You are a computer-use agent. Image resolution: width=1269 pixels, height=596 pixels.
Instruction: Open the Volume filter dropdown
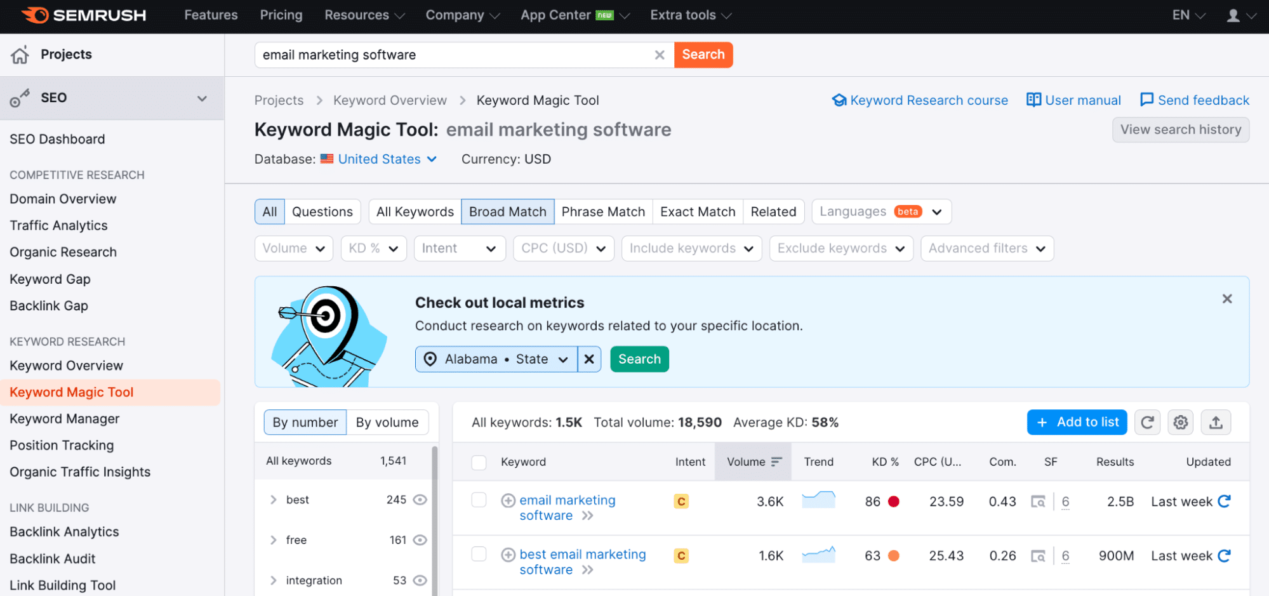(x=294, y=249)
